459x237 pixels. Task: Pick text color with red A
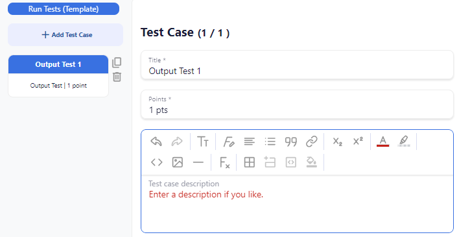(383, 142)
